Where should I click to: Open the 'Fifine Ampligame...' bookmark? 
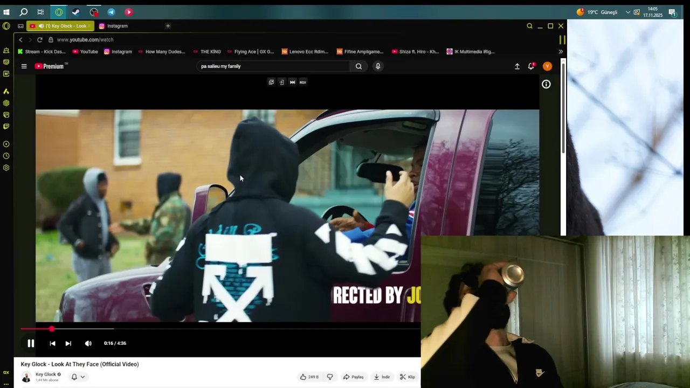click(x=360, y=52)
